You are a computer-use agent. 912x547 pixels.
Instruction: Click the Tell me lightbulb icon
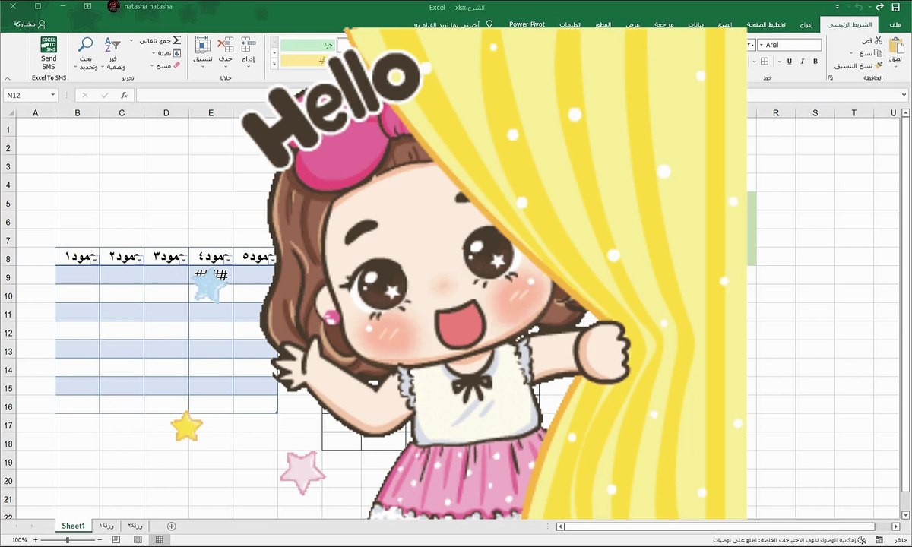[489, 24]
